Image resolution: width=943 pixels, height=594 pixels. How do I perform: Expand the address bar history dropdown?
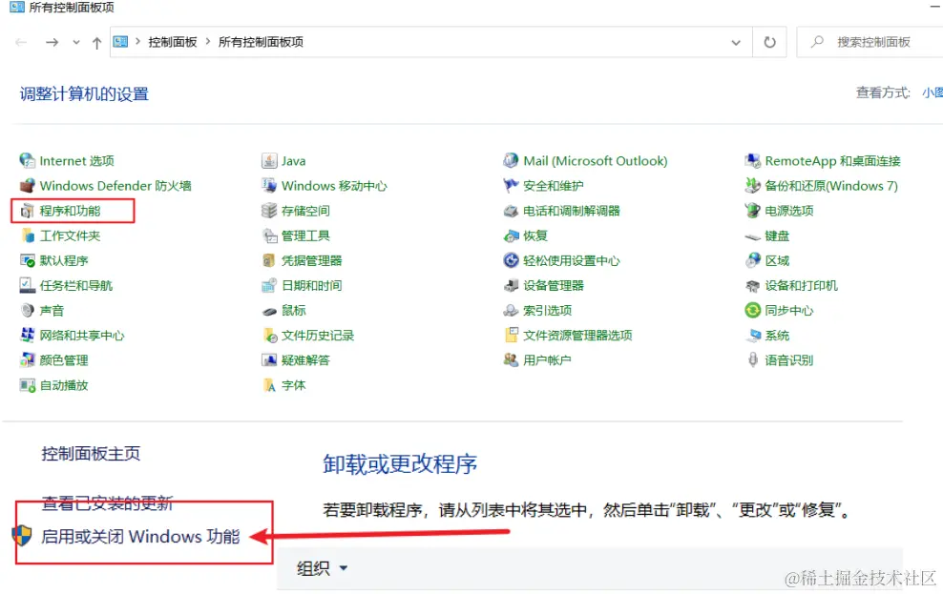click(736, 43)
